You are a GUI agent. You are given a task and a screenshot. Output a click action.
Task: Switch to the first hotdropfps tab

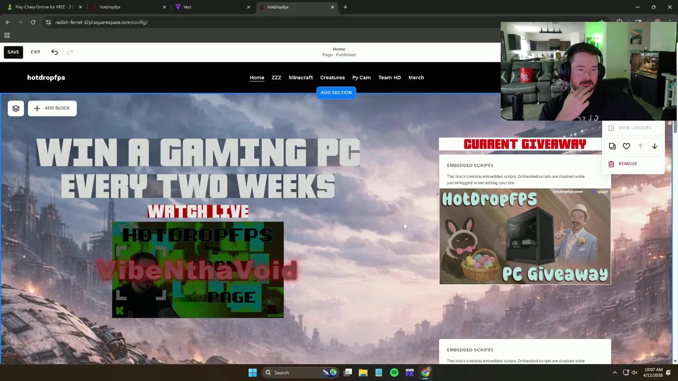[x=128, y=7]
